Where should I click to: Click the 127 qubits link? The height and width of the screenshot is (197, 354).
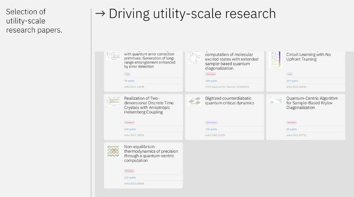292,80
